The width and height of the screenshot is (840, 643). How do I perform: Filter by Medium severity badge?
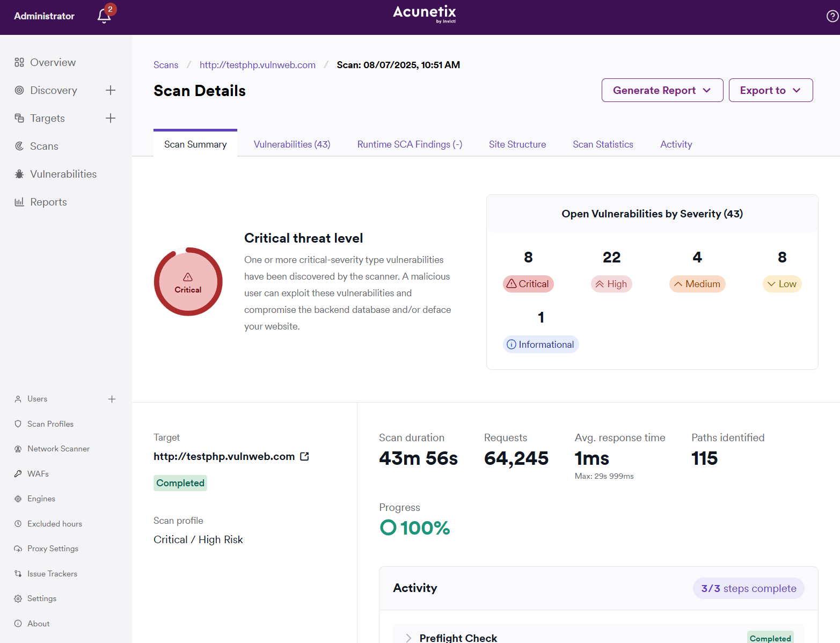pyautogui.click(x=697, y=284)
